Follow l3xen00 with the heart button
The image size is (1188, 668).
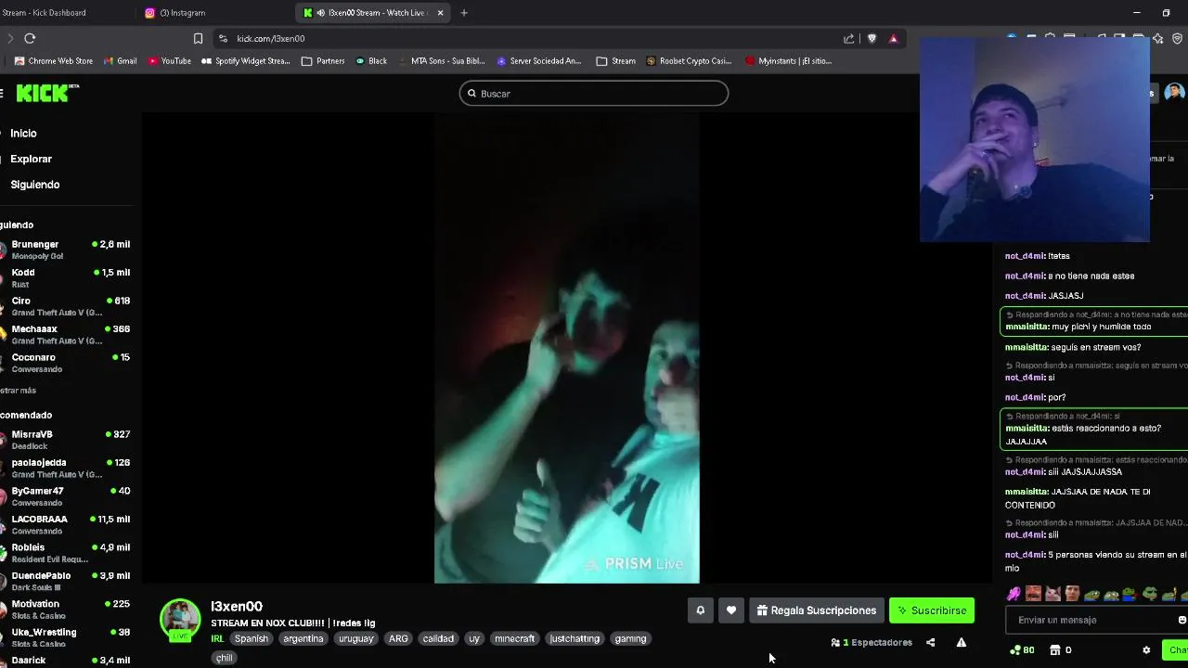[731, 610]
